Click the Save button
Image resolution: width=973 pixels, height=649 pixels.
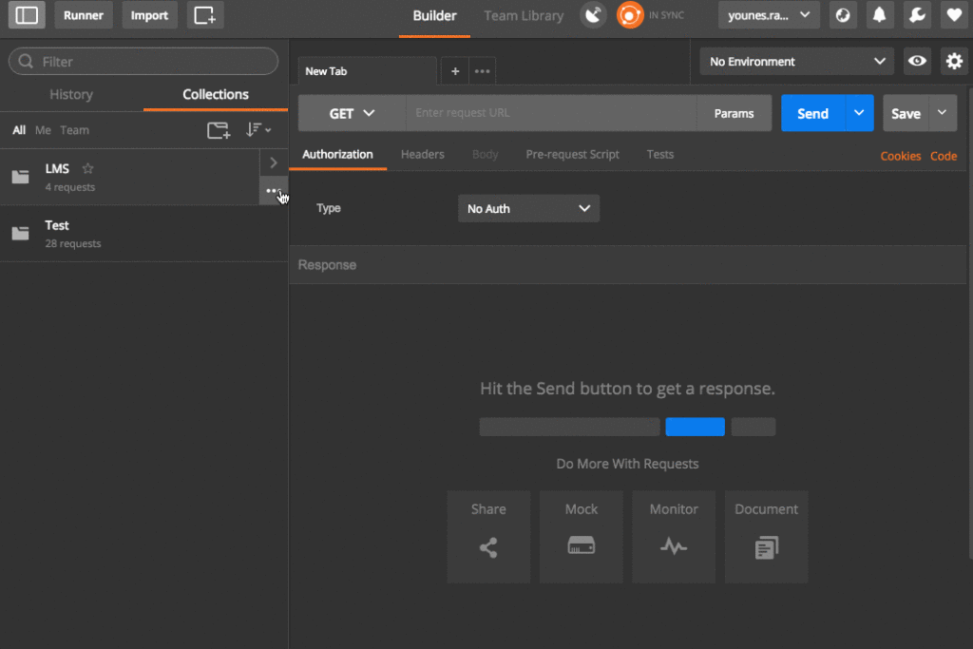point(906,113)
